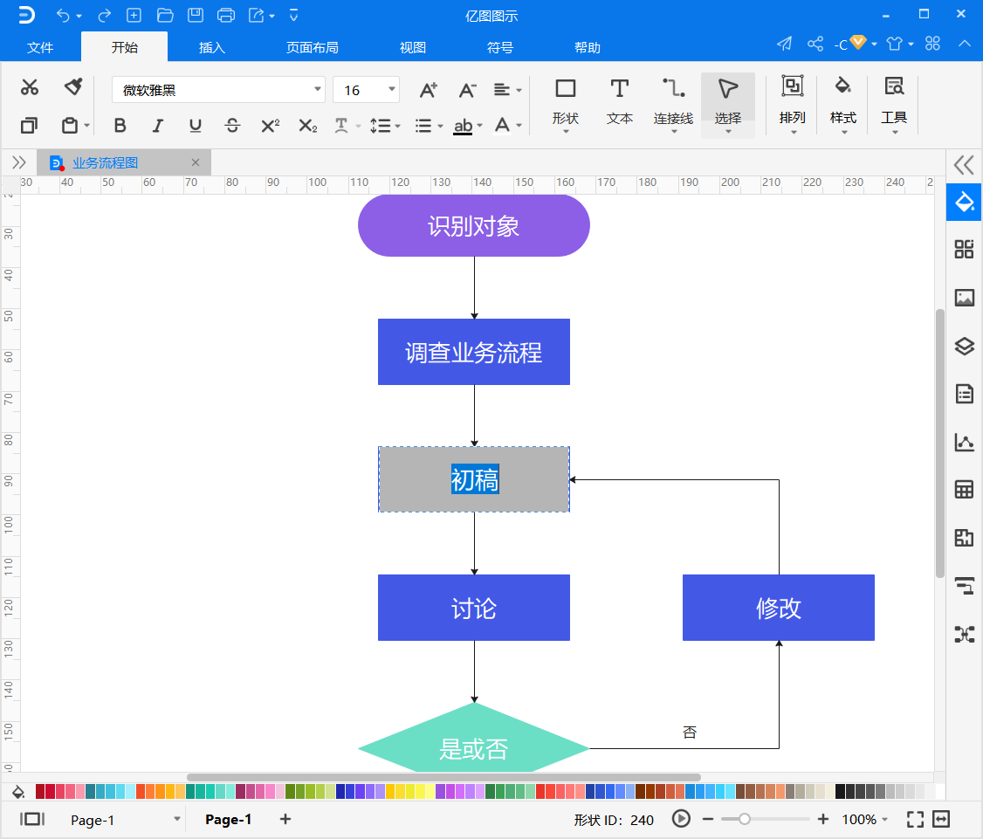
Task: Click the Undo arrow icon
Action: pyautogui.click(x=63, y=15)
